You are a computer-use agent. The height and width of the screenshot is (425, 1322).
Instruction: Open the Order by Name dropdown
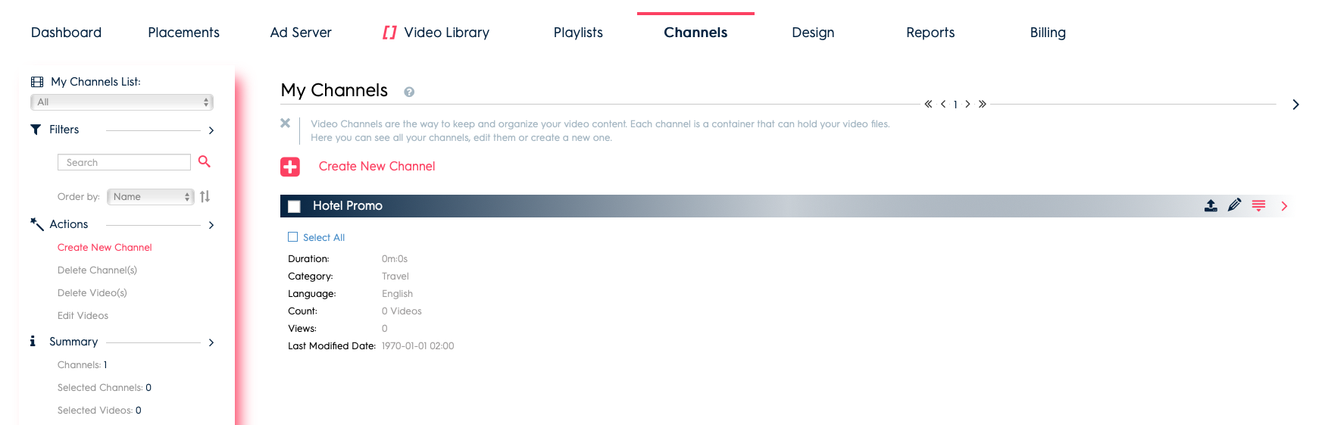tap(151, 197)
